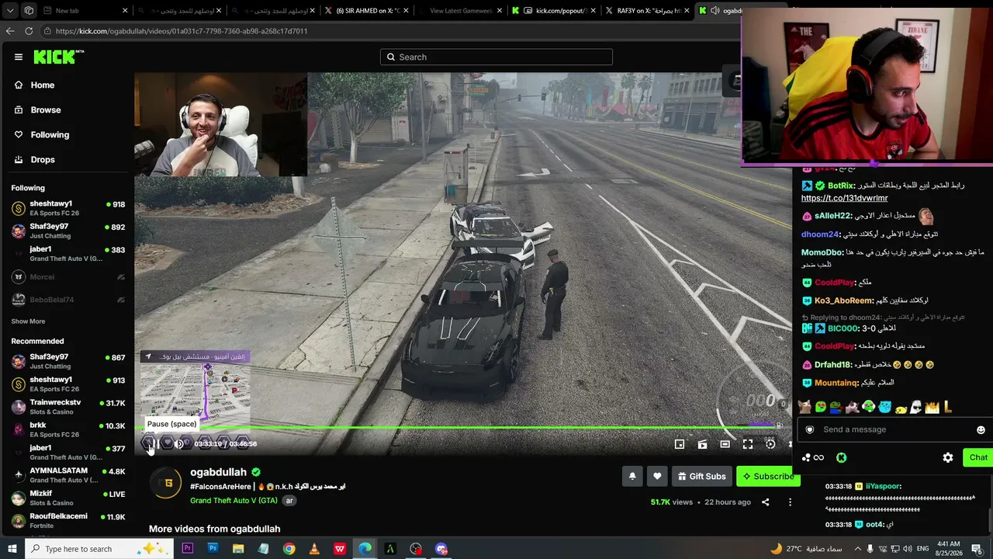Screen dimensions: 993x559
Task: Follow ogabdullah with the heart button
Action: [657, 476]
